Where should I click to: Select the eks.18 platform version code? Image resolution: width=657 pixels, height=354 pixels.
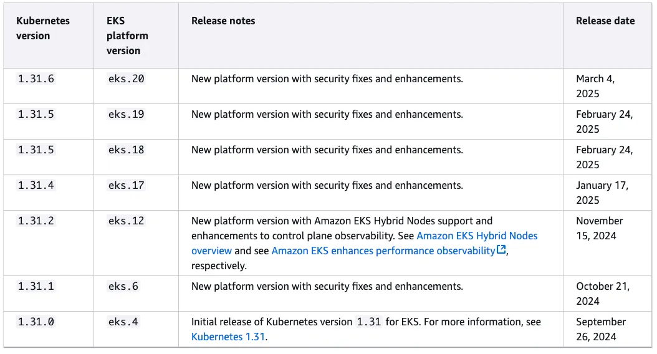pos(127,150)
